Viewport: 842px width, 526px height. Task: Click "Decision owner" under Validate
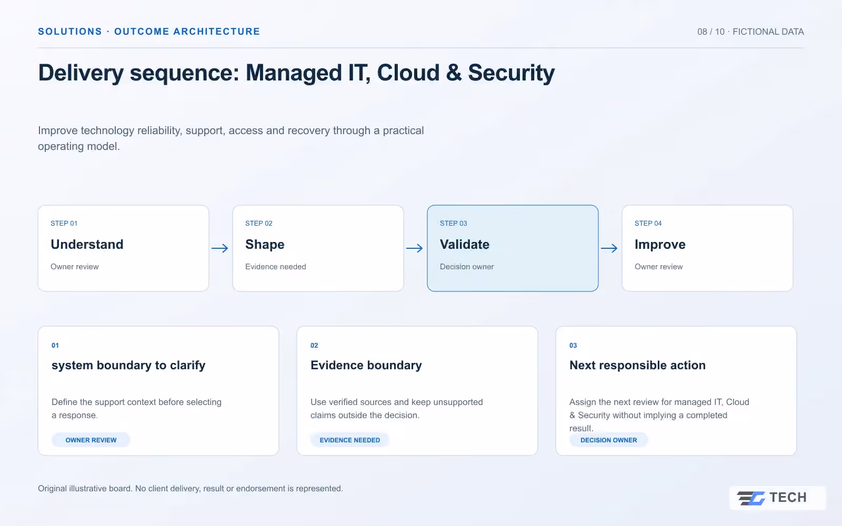pyautogui.click(x=467, y=267)
